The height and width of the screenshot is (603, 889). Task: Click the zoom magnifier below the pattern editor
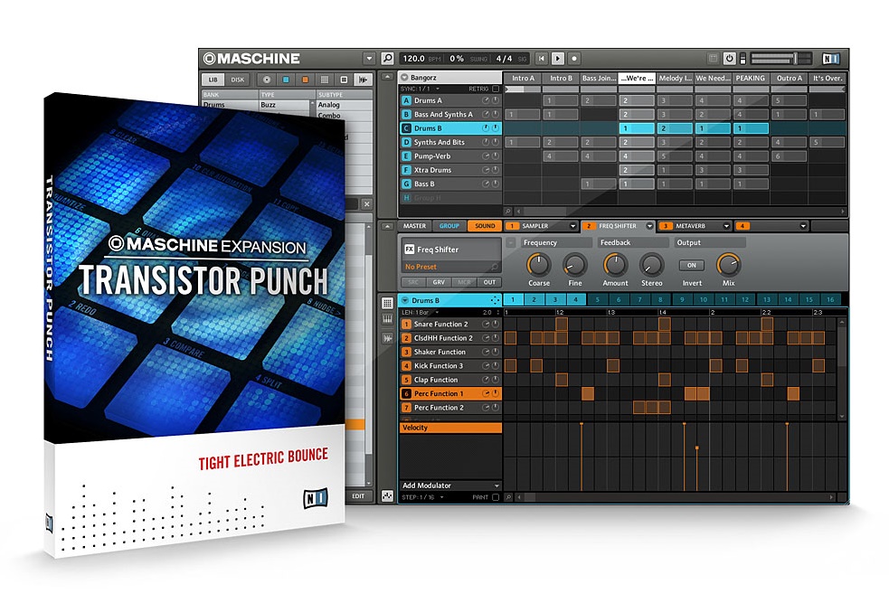click(508, 497)
